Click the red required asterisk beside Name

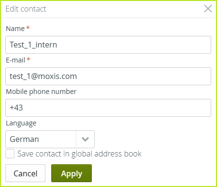28,28
